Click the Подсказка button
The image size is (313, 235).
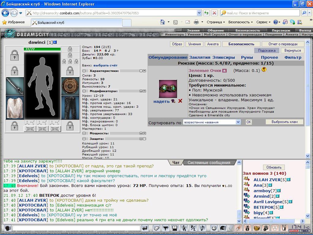coord(267,50)
